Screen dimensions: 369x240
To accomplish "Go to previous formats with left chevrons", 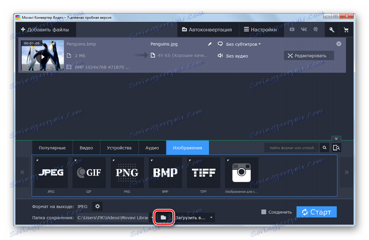I will (22, 172).
